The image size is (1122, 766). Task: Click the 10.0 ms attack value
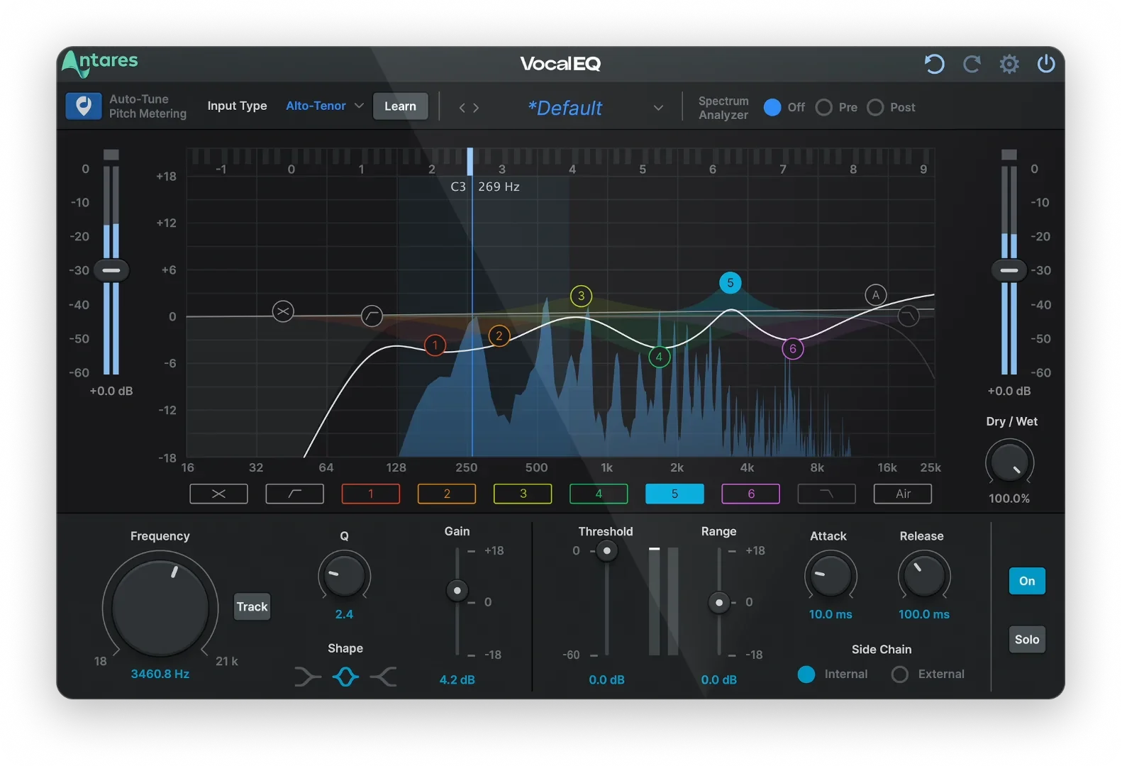click(831, 614)
